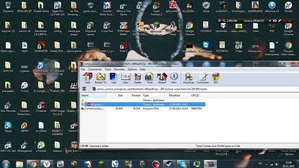Open CCleaner desktop shortcut

pos(41,107)
